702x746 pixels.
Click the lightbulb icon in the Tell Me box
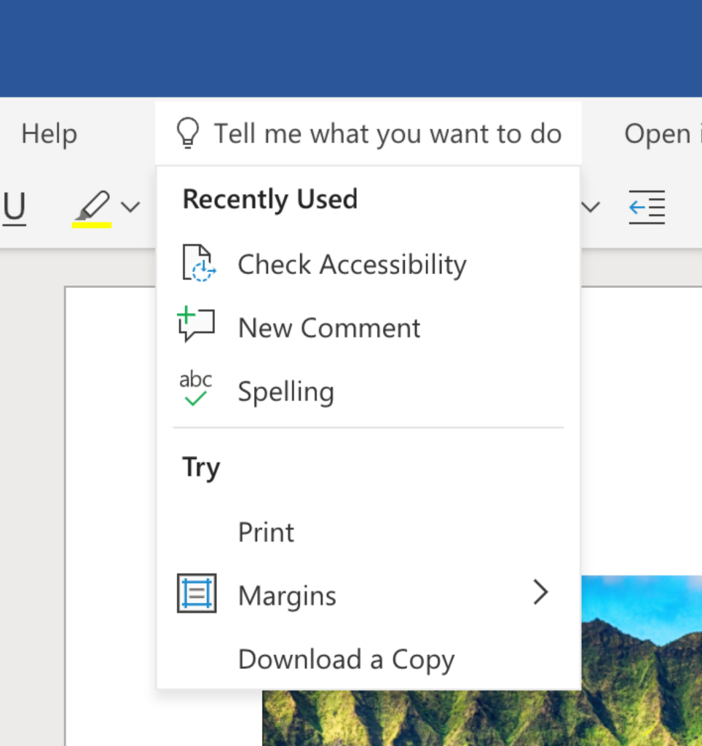[188, 133]
